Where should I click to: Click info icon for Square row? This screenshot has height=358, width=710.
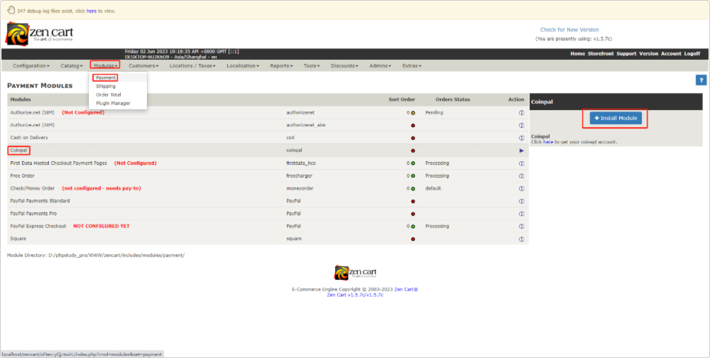(521, 239)
